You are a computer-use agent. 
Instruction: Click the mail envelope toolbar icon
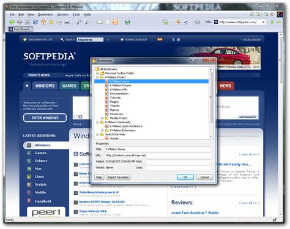pos(100,22)
